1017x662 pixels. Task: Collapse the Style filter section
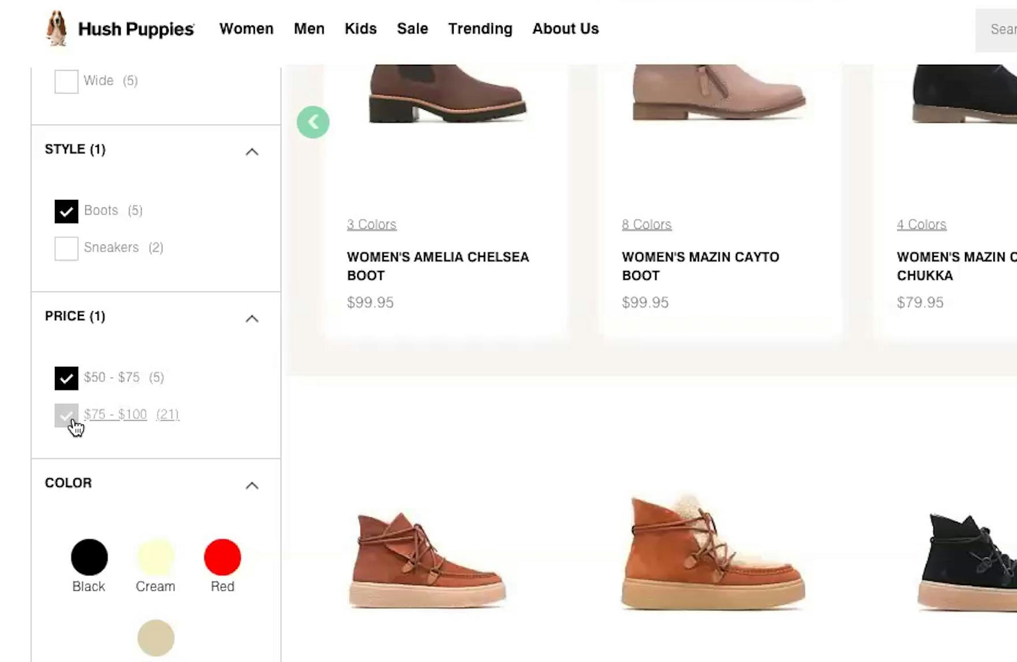pos(252,152)
